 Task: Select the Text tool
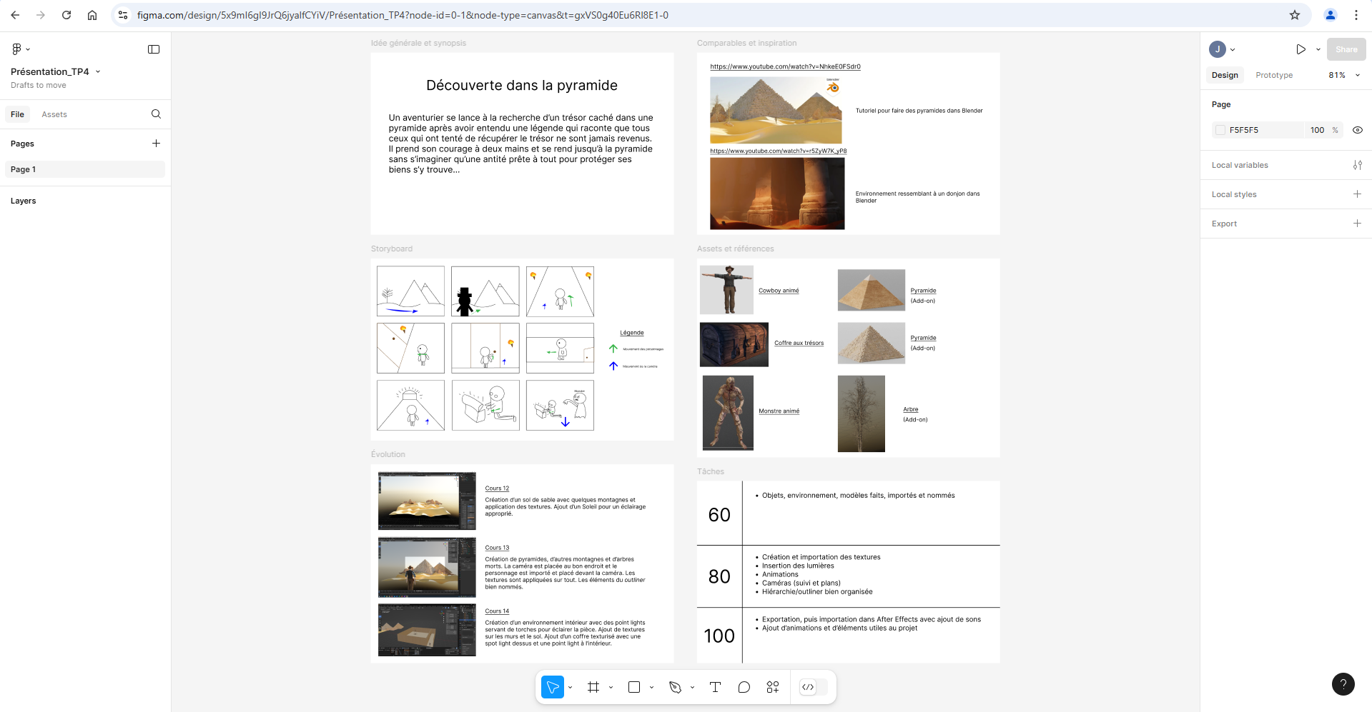[715, 687]
